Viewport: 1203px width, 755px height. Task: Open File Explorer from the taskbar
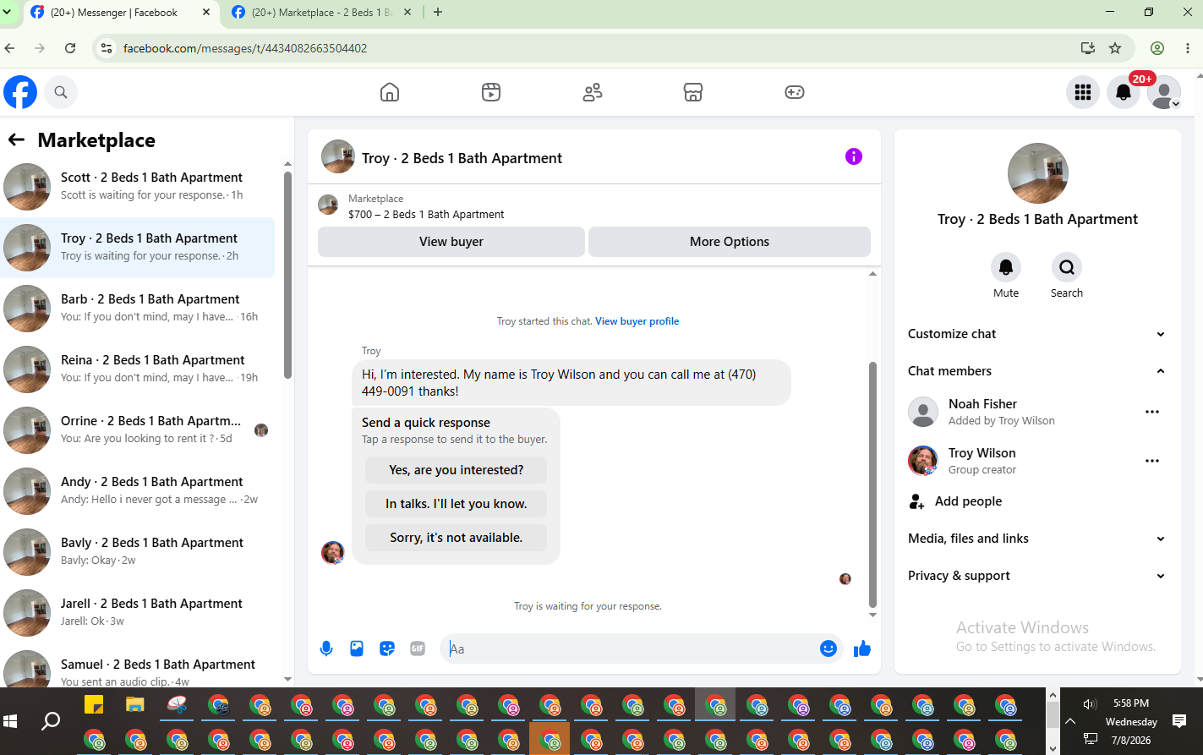pyautogui.click(x=135, y=704)
